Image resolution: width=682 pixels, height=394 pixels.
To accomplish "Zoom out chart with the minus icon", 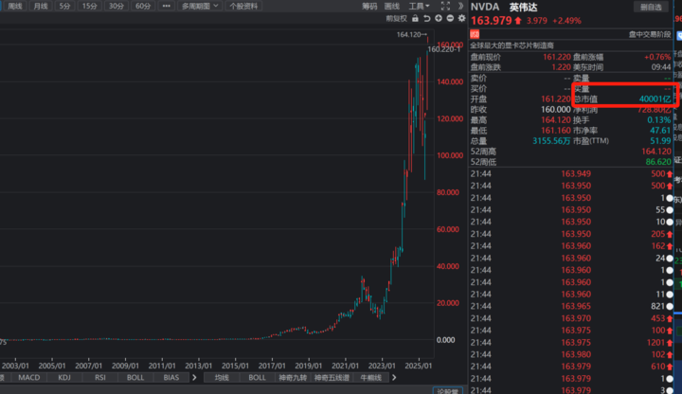I will pos(450,18).
